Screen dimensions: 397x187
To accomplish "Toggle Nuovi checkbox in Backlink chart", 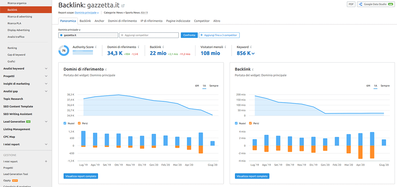I will (236, 123).
